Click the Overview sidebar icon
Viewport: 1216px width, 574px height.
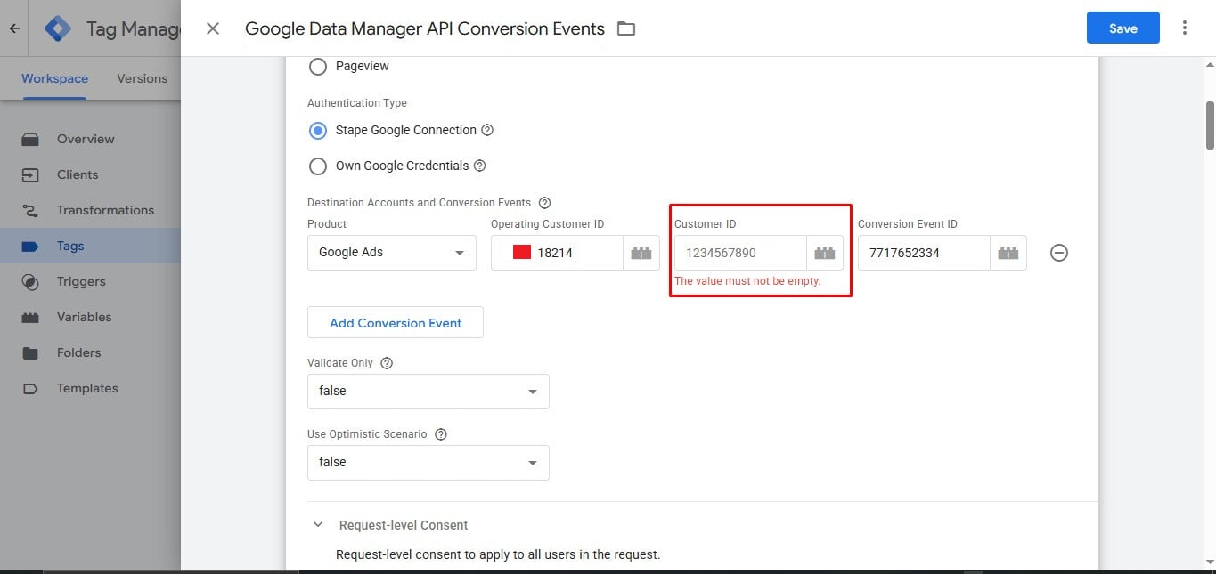click(30, 139)
